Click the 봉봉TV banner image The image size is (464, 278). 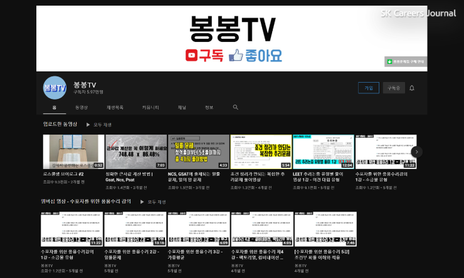[232, 38]
